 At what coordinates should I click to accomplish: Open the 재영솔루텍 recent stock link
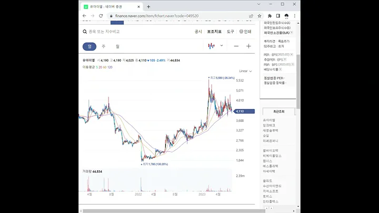(x=271, y=130)
